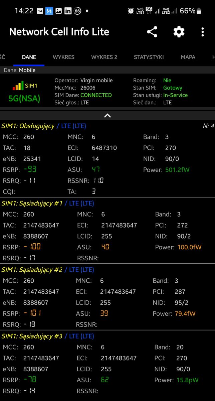Tap neighbor #2 Power 79.4fW
This screenshot has height=401, width=215.
tap(185, 314)
